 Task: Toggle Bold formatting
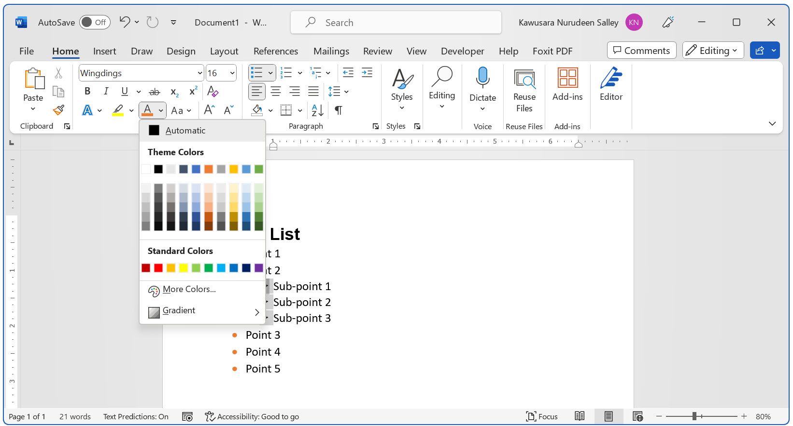tap(87, 91)
